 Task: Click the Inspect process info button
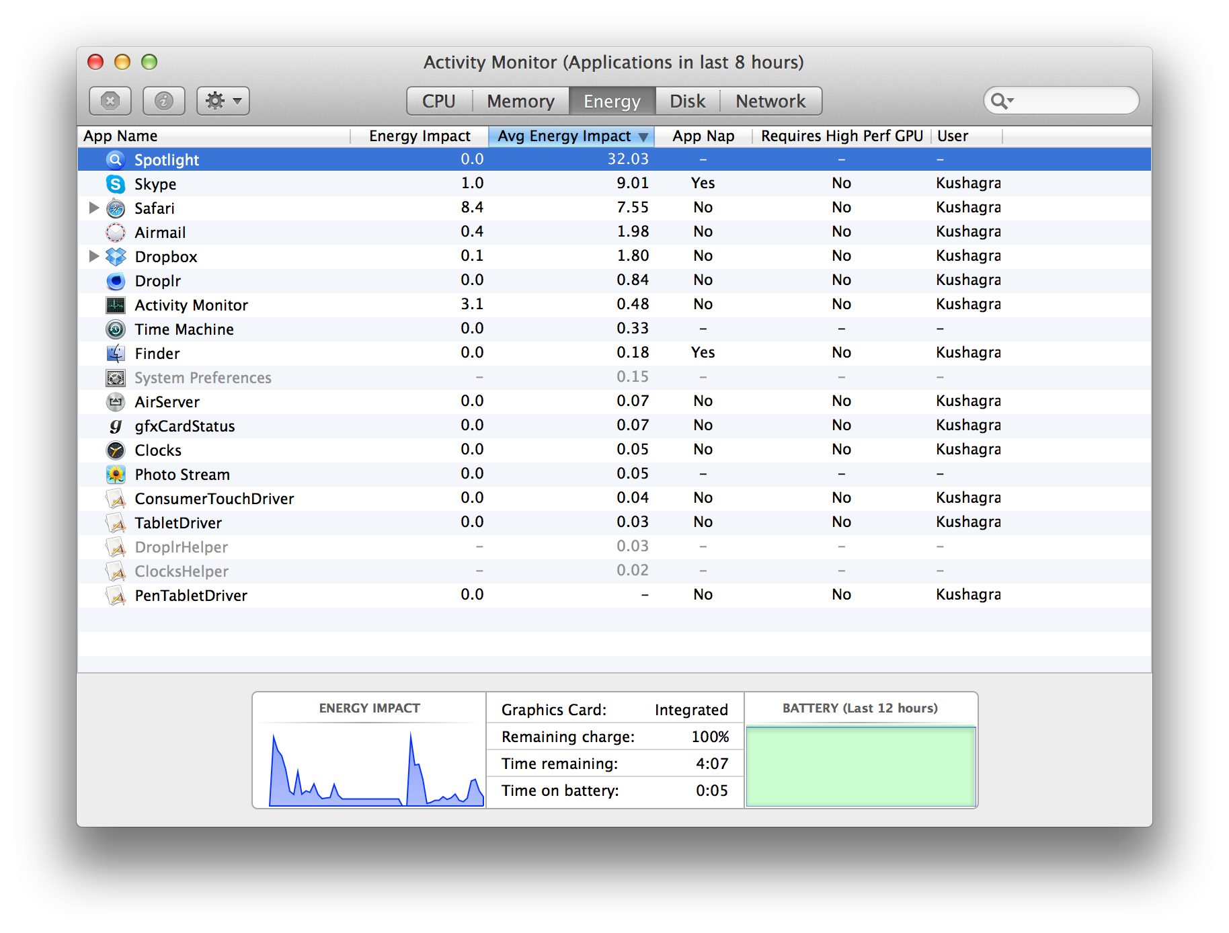point(164,101)
